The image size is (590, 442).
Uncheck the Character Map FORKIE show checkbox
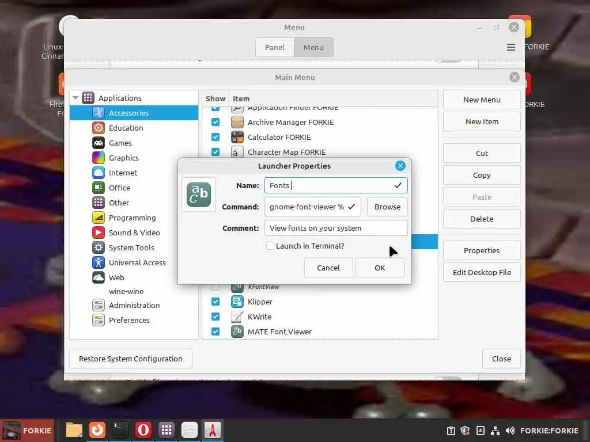point(215,152)
